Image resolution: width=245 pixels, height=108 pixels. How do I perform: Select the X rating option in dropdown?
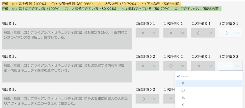tap(209, 105)
